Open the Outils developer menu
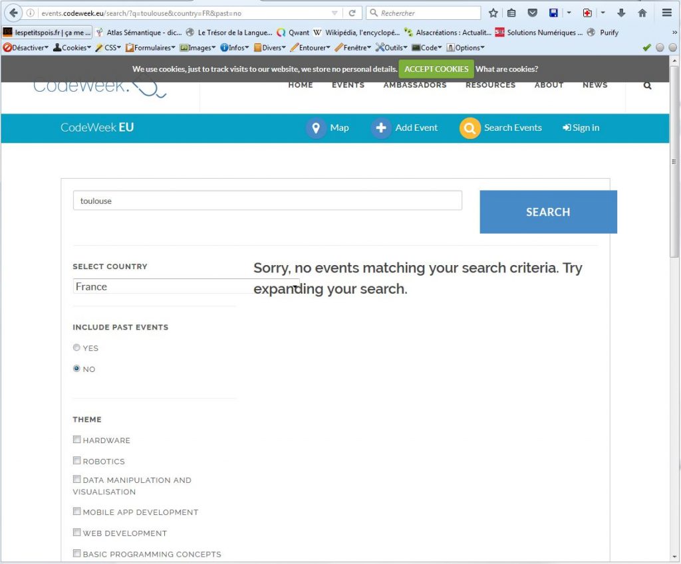The width and height of the screenshot is (681, 564). [x=391, y=48]
